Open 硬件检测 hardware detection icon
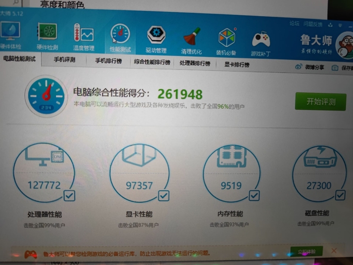Screen dimensions: 353x265 click(x=47, y=33)
